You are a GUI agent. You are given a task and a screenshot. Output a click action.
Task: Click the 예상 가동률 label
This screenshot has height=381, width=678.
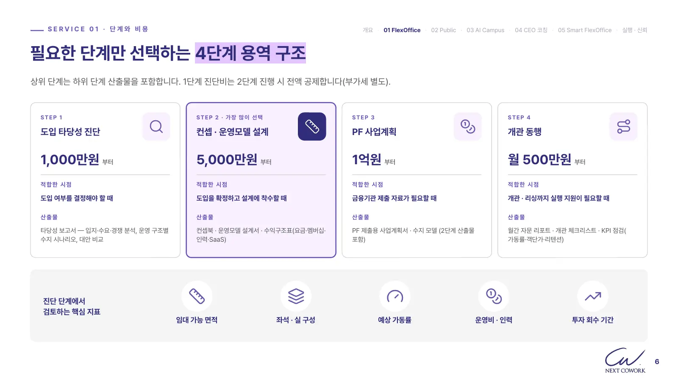[x=395, y=320]
